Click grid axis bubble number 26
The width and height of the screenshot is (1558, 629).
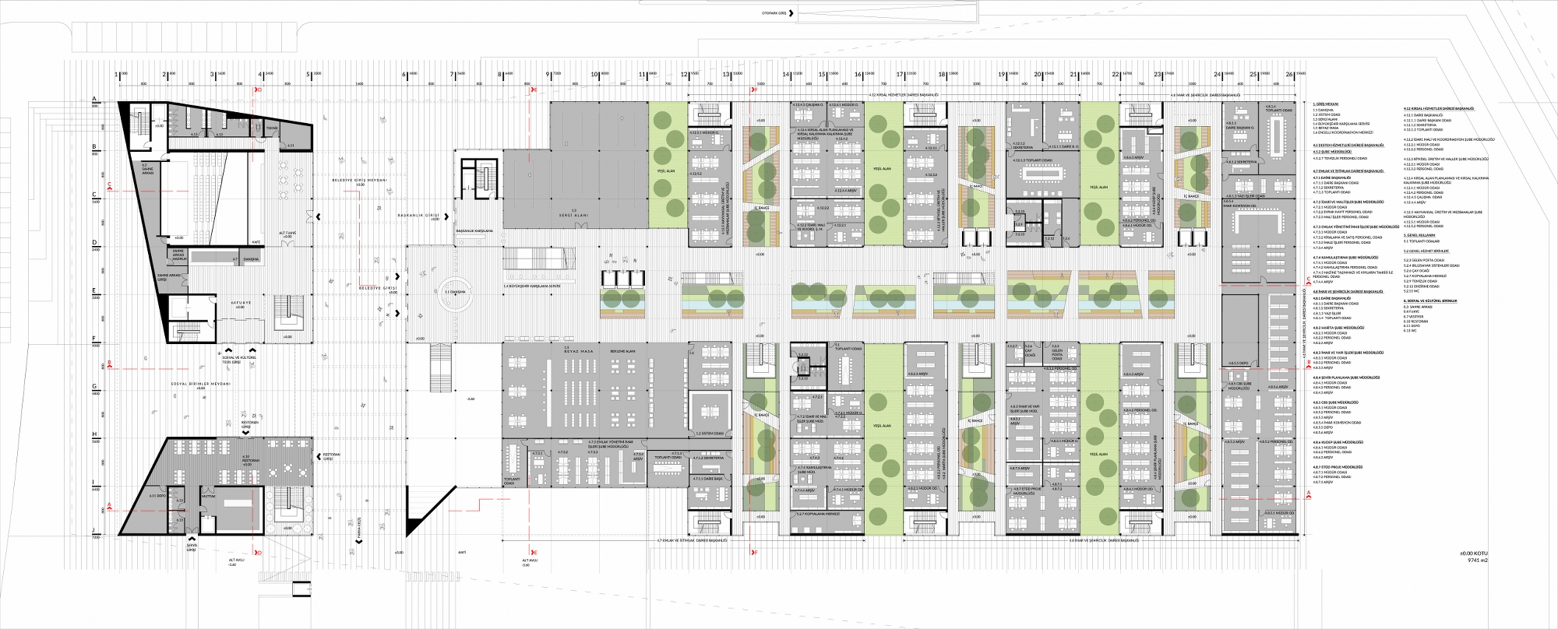1290,76
